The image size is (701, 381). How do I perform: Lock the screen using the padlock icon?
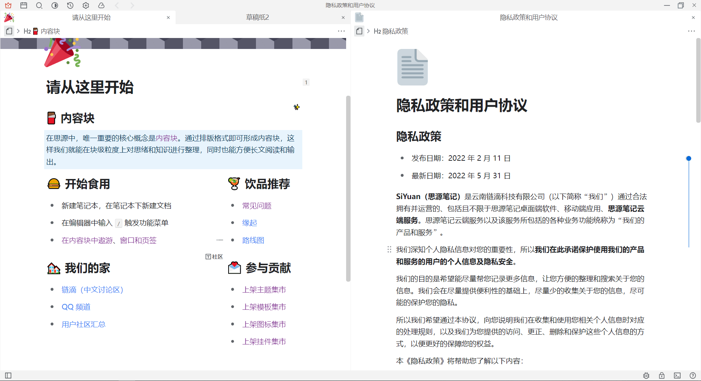661,376
